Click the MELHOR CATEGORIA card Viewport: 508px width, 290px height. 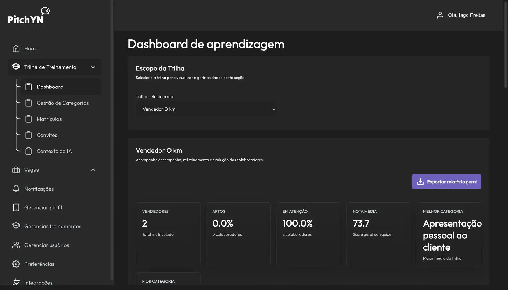click(x=449, y=234)
